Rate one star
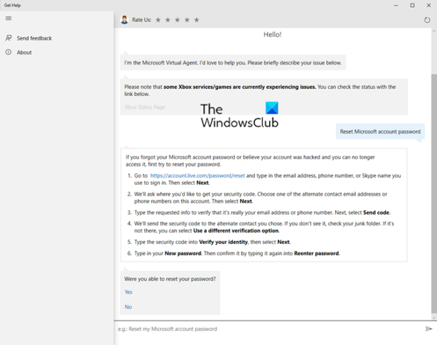The width and height of the screenshot is (437, 345). (x=158, y=20)
